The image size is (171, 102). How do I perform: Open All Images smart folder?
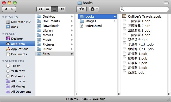click(x=17, y=81)
